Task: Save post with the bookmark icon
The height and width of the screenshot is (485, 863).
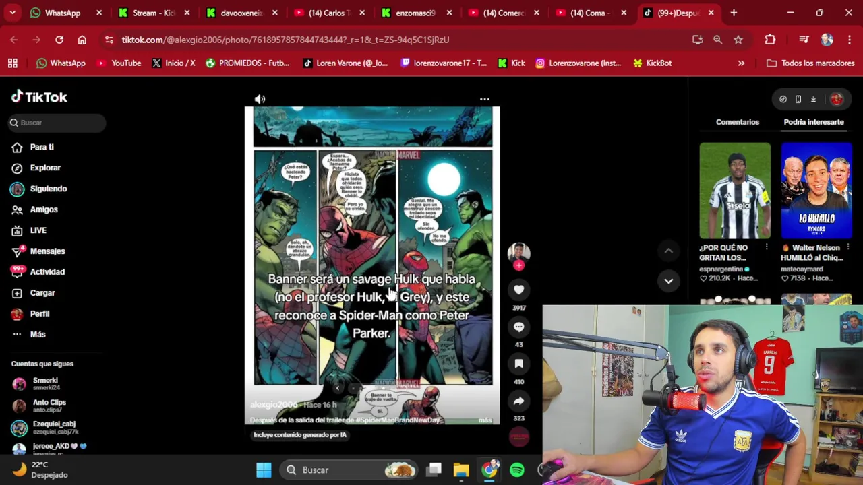Action: click(518, 364)
